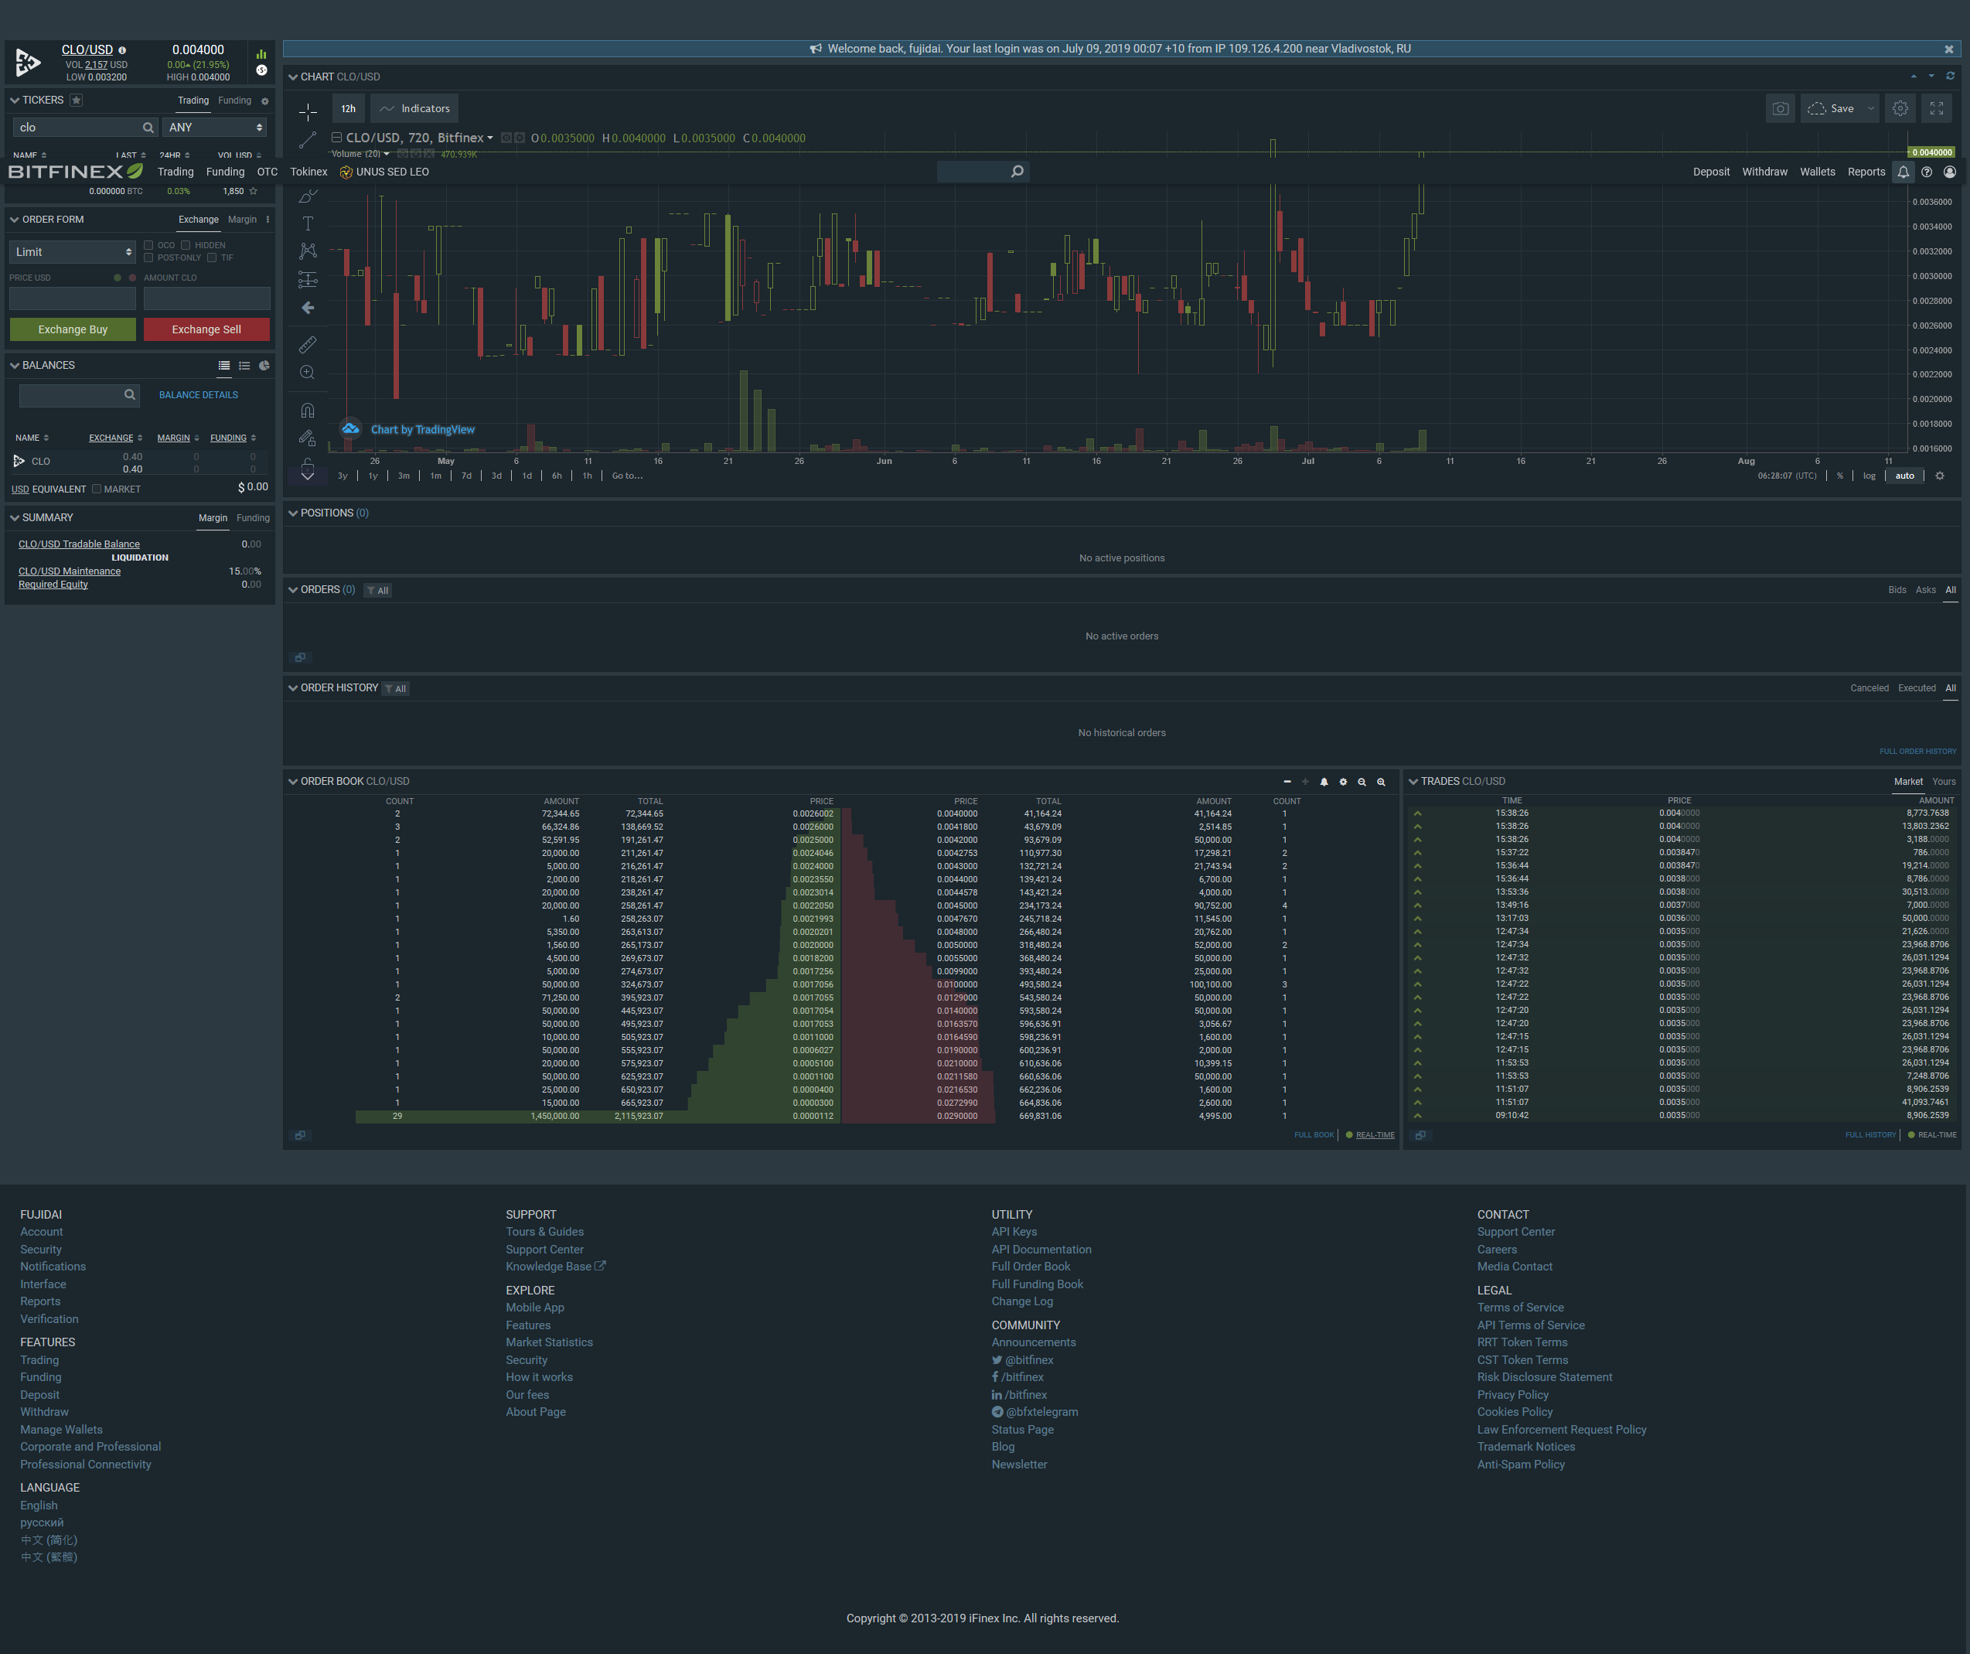Collapse the ORDER FORM panel
This screenshot has width=1970, height=1654.
pos(15,220)
